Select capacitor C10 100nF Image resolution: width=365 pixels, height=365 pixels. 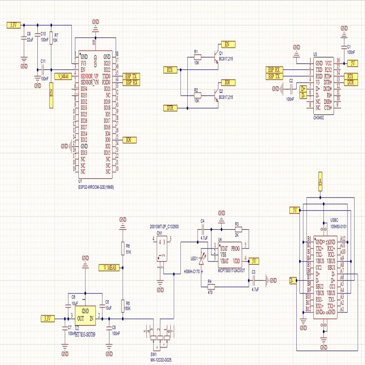[x=38, y=35]
